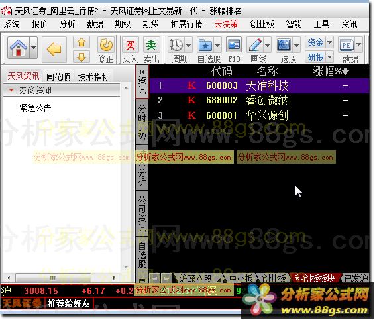Toggle sort order on 涨幅% column header
Image resolution: width=375 pixels, height=320 pixels.
tap(331, 71)
